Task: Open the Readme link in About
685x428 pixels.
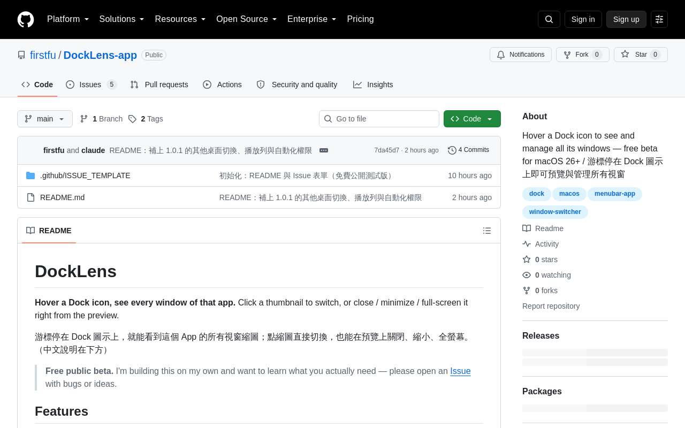Action: (543, 228)
